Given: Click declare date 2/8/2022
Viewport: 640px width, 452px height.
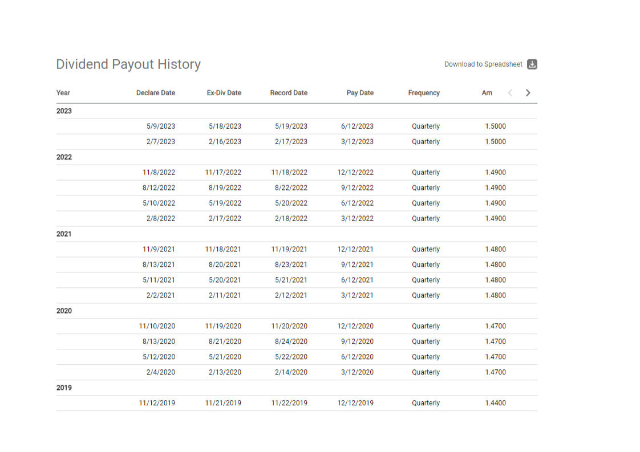Looking at the screenshot, I should pos(161,219).
